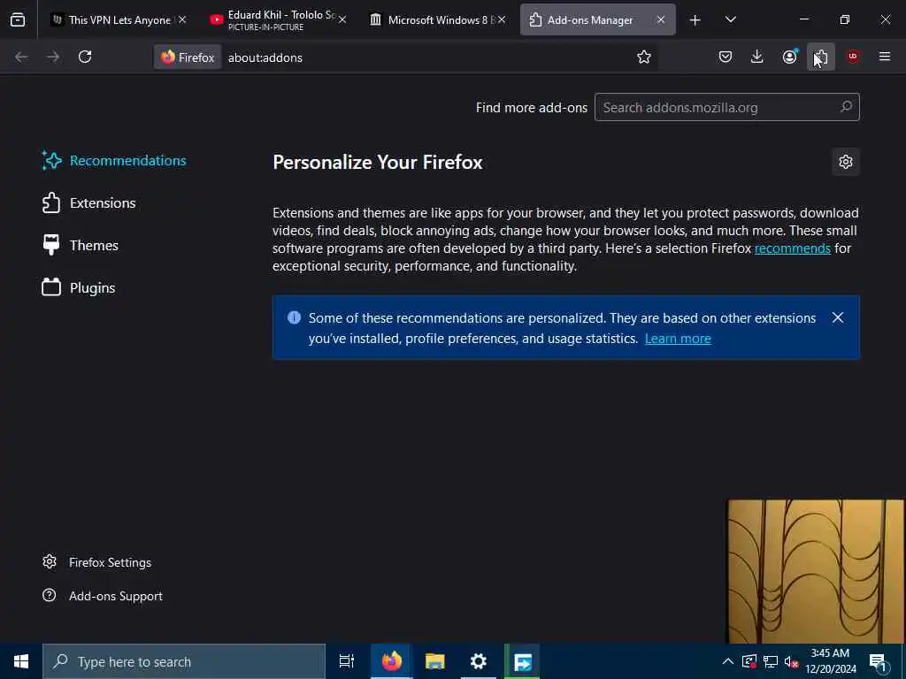Click the security alert tray icon
Image resolution: width=906 pixels, height=679 pixels.
(749, 661)
